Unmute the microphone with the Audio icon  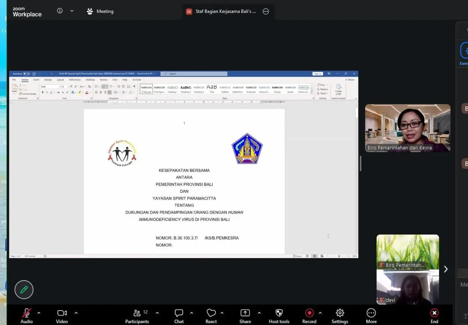coord(26,313)
